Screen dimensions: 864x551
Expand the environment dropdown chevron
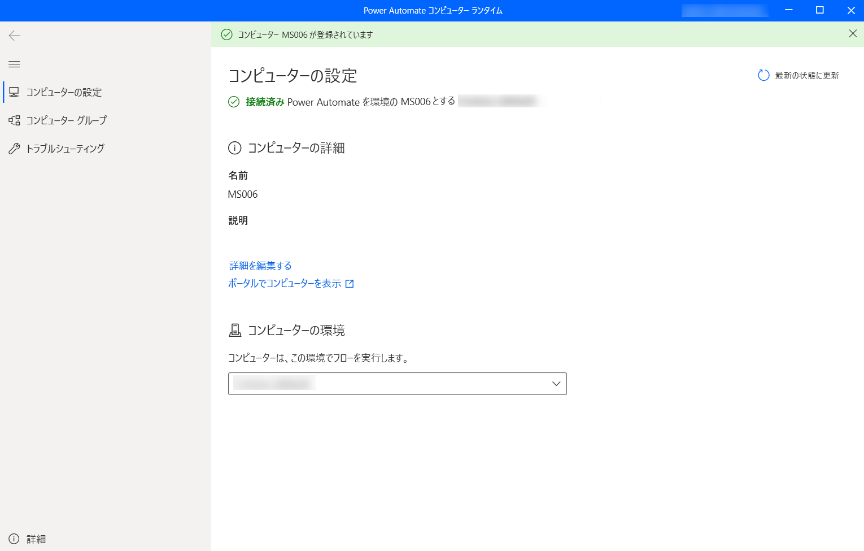[556, 384]
